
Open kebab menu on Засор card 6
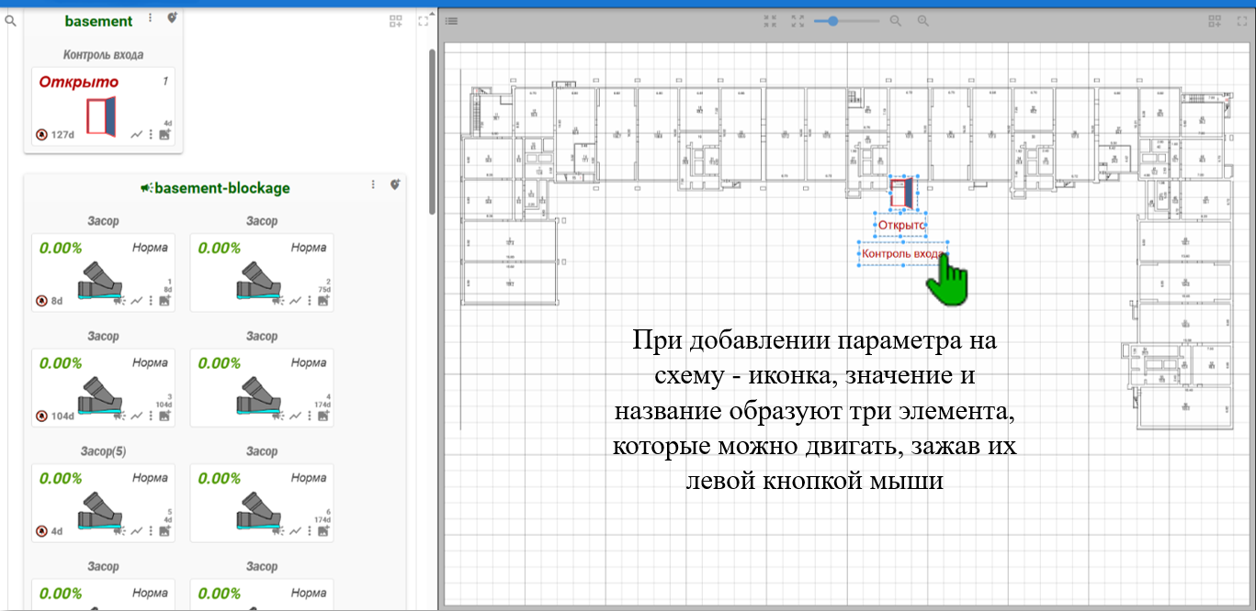pos(309,531)
